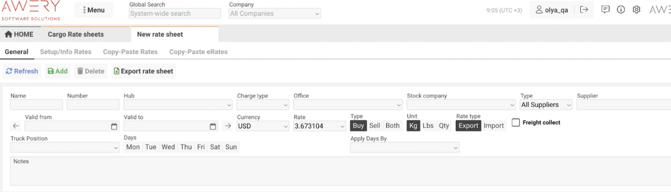This screenshot has width=671, height=192.
Task: Expand the Office dropdown
Action: coord(348,105)
